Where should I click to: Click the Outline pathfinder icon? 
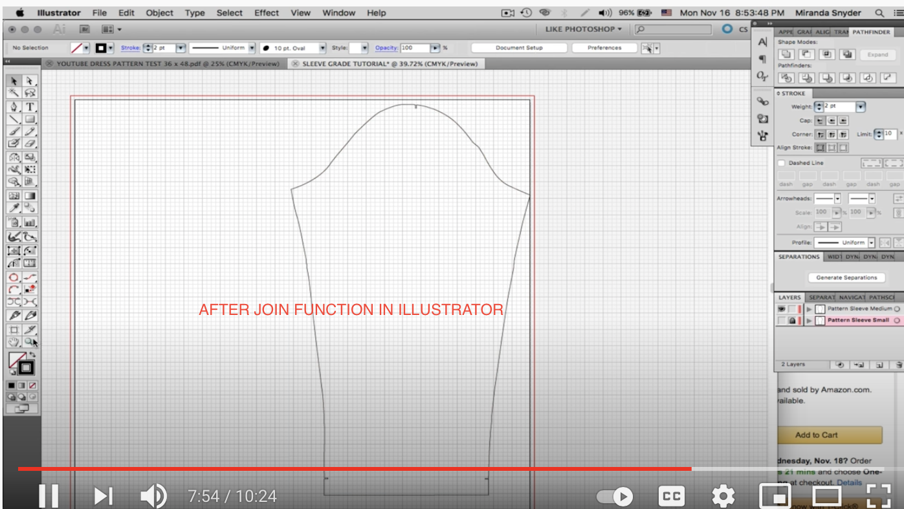[868, 78]
